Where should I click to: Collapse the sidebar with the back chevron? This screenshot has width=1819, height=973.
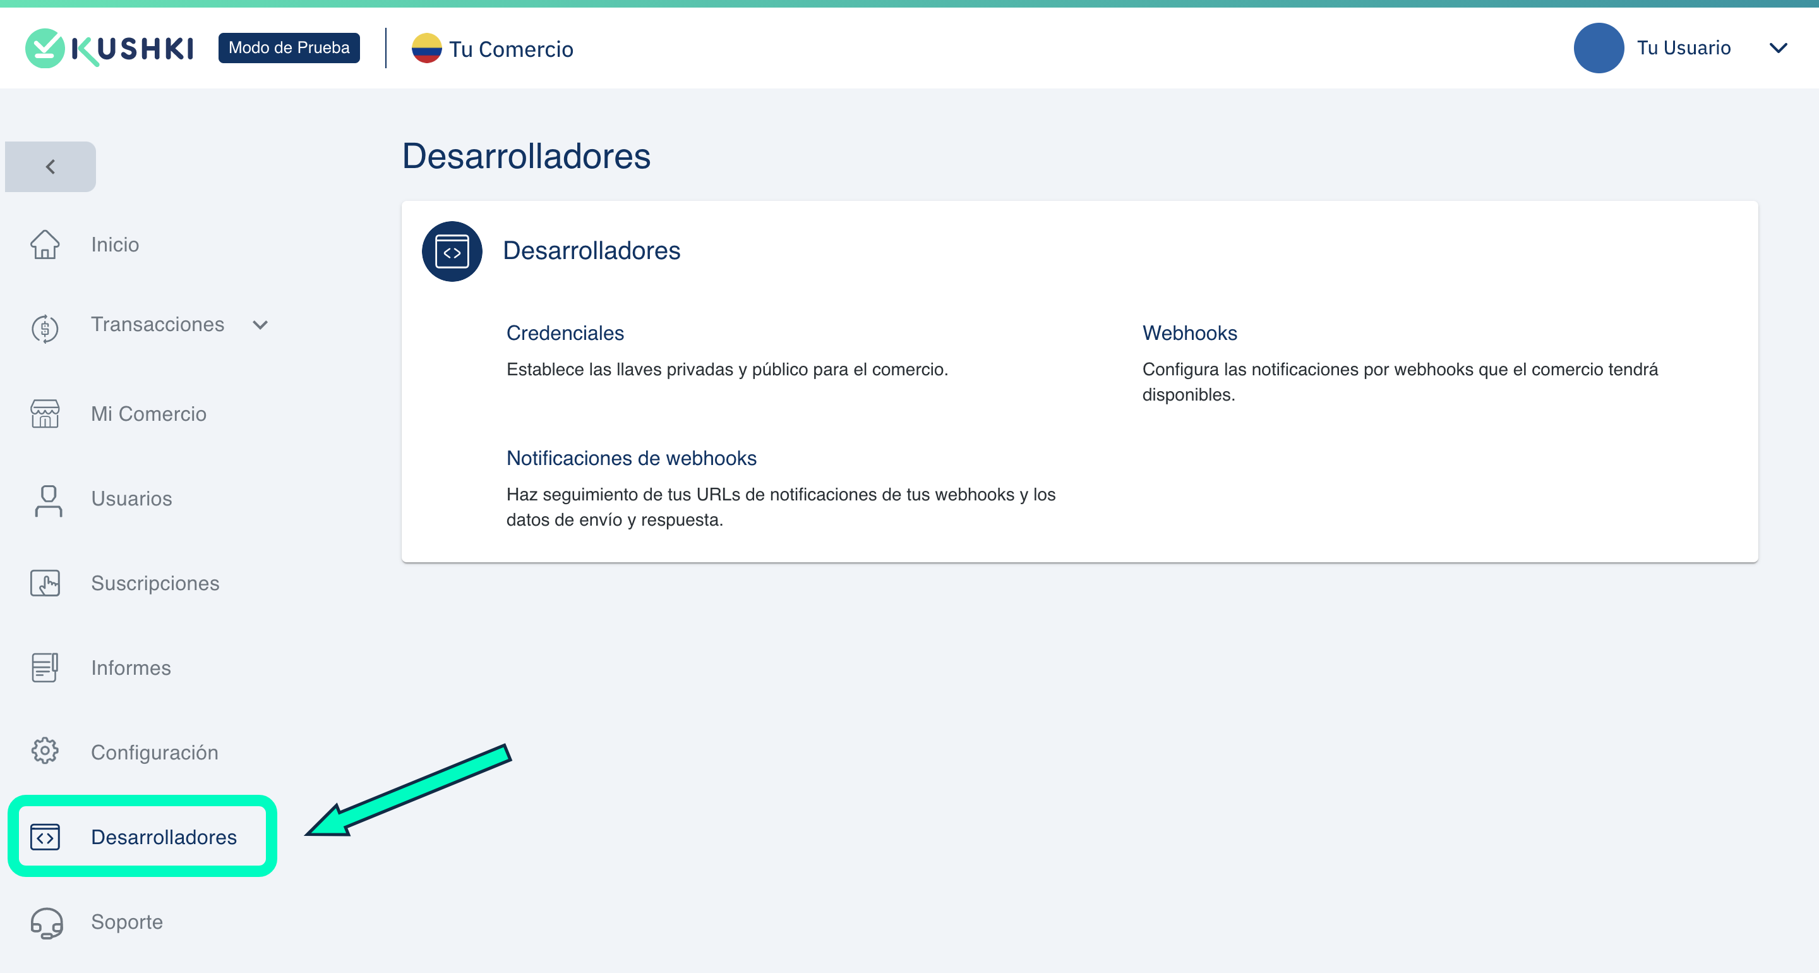[50, 167]
